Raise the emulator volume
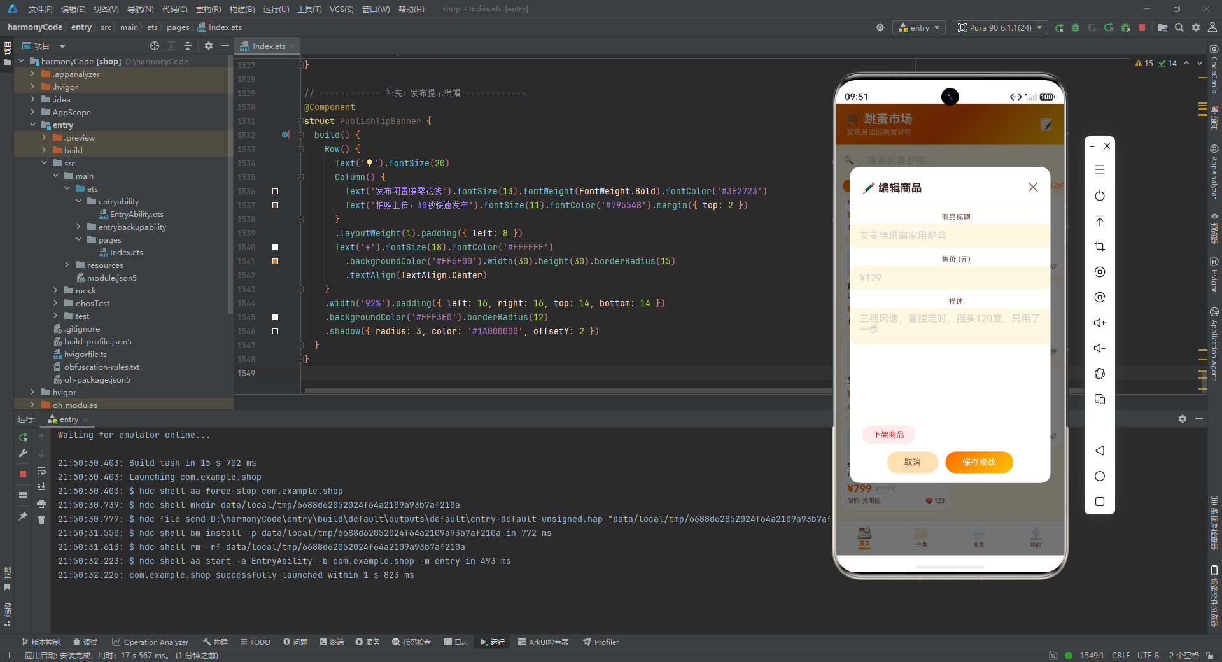The image size is (1222, 662). point(1100,323)
